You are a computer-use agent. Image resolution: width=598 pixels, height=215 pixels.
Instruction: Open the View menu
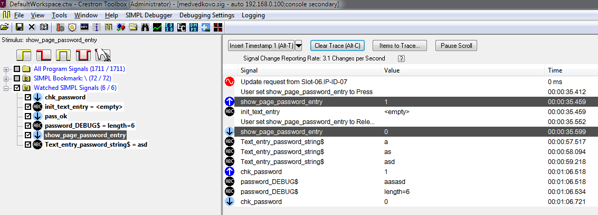coord(38,15)
